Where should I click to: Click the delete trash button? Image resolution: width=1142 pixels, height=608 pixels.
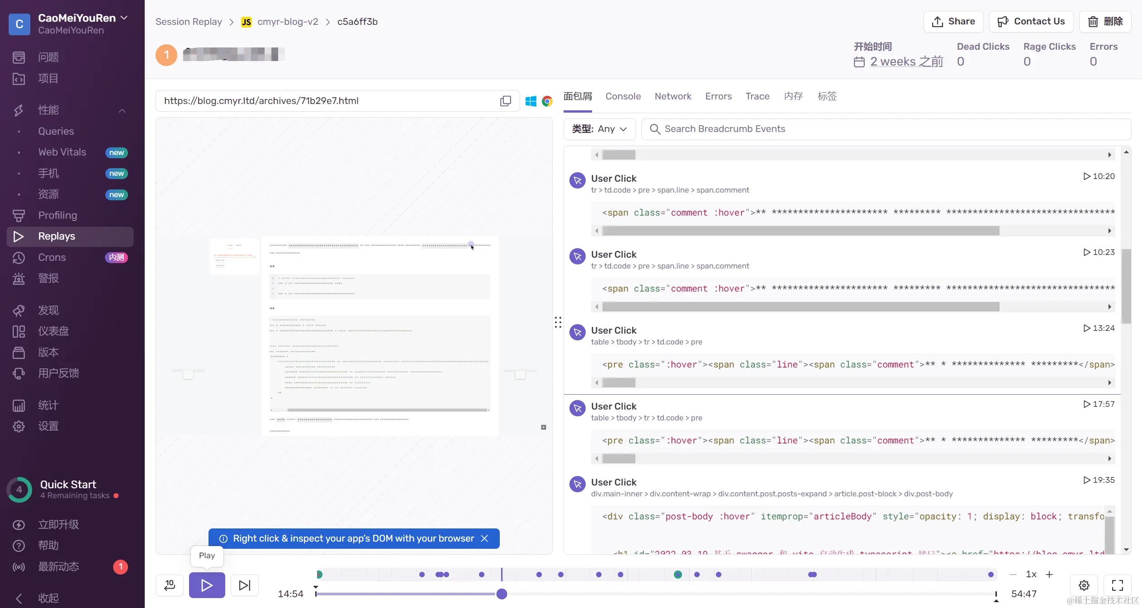click(x=1105, y=21)
